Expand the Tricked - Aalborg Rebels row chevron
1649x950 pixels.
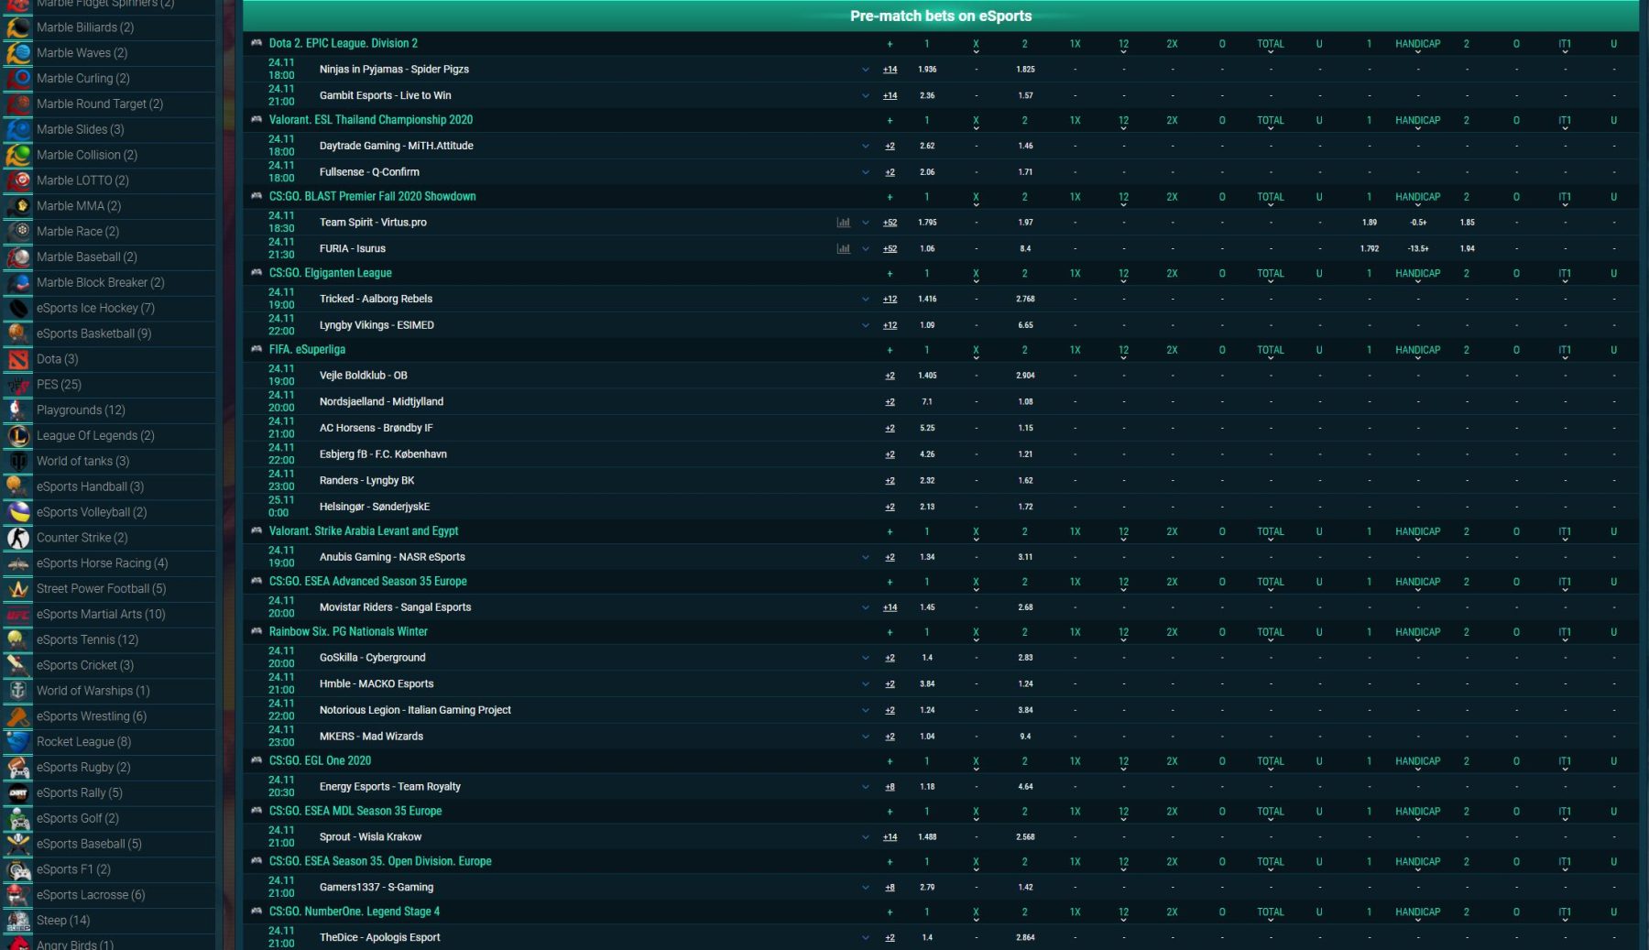click(866, 300)
